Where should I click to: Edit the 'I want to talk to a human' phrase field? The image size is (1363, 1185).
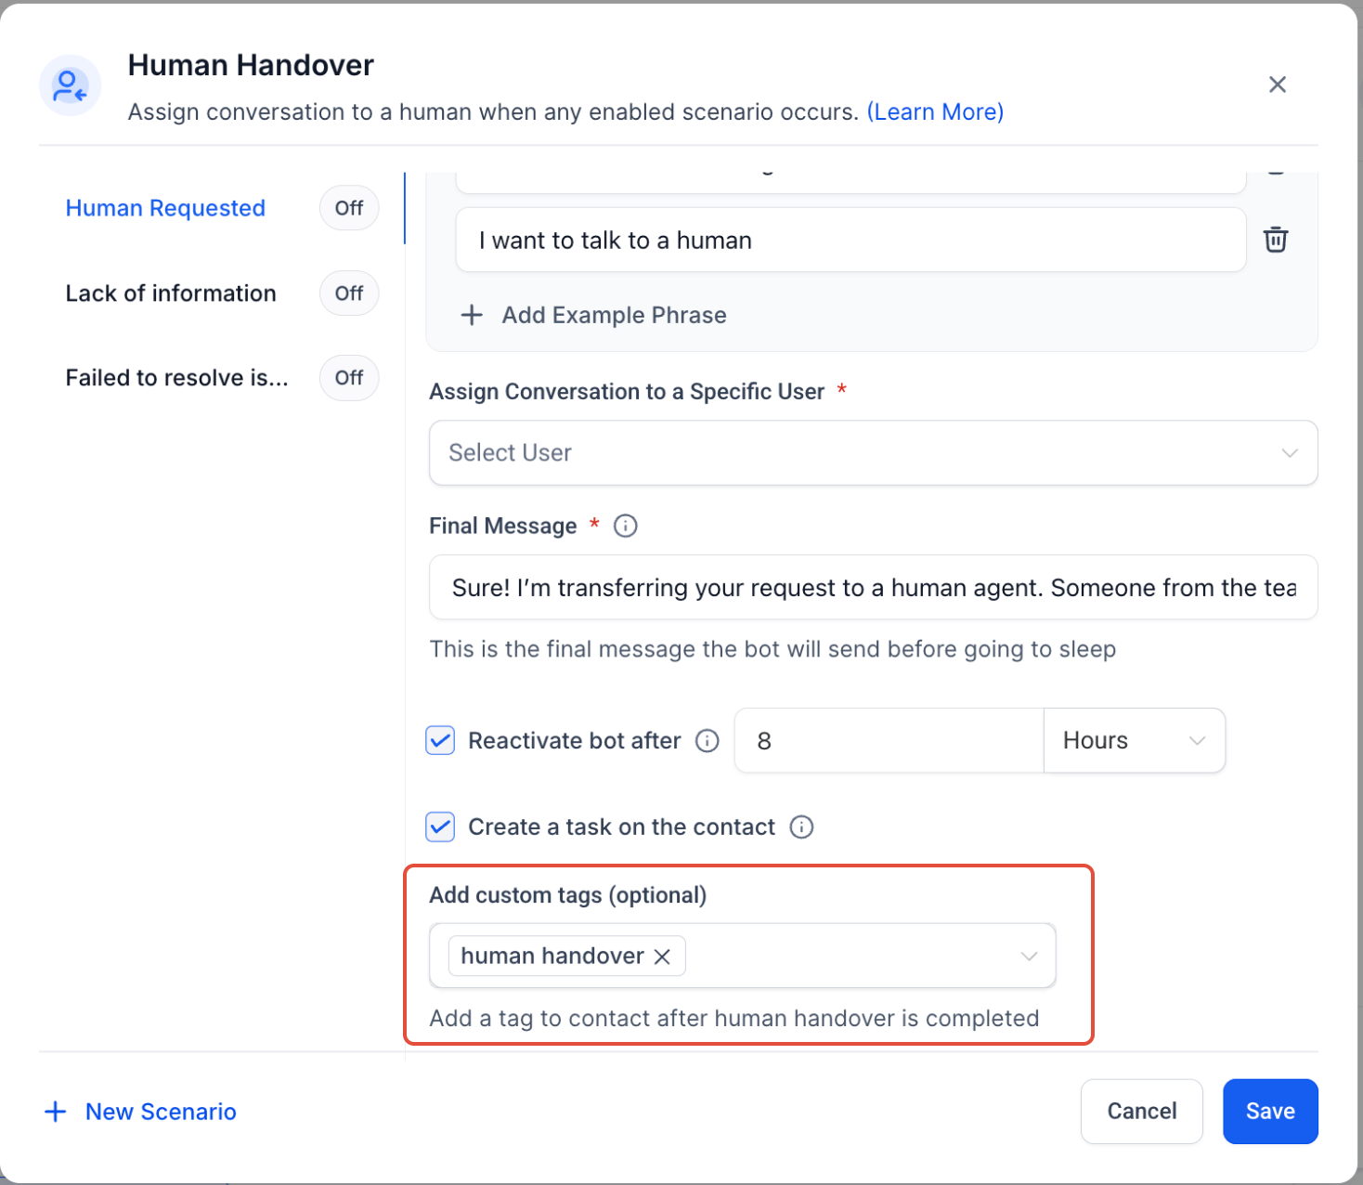tap(850, 240)
